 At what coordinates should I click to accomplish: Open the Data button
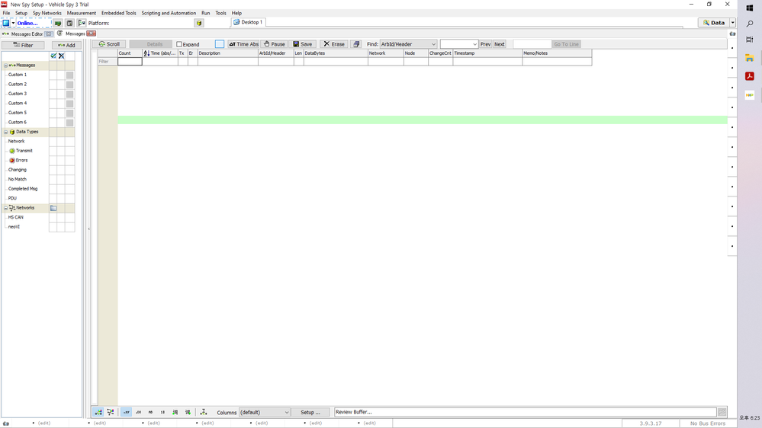713,23
